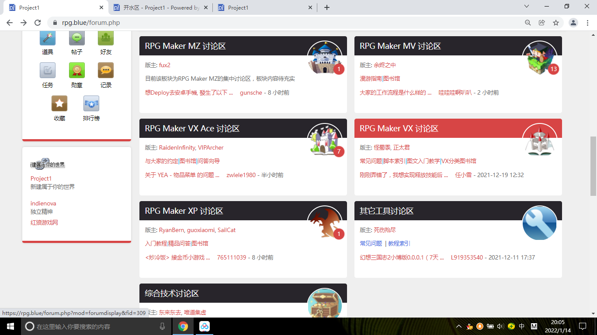Switch to the third Project1 tab
Screen dimensions: 597x335
265,7
